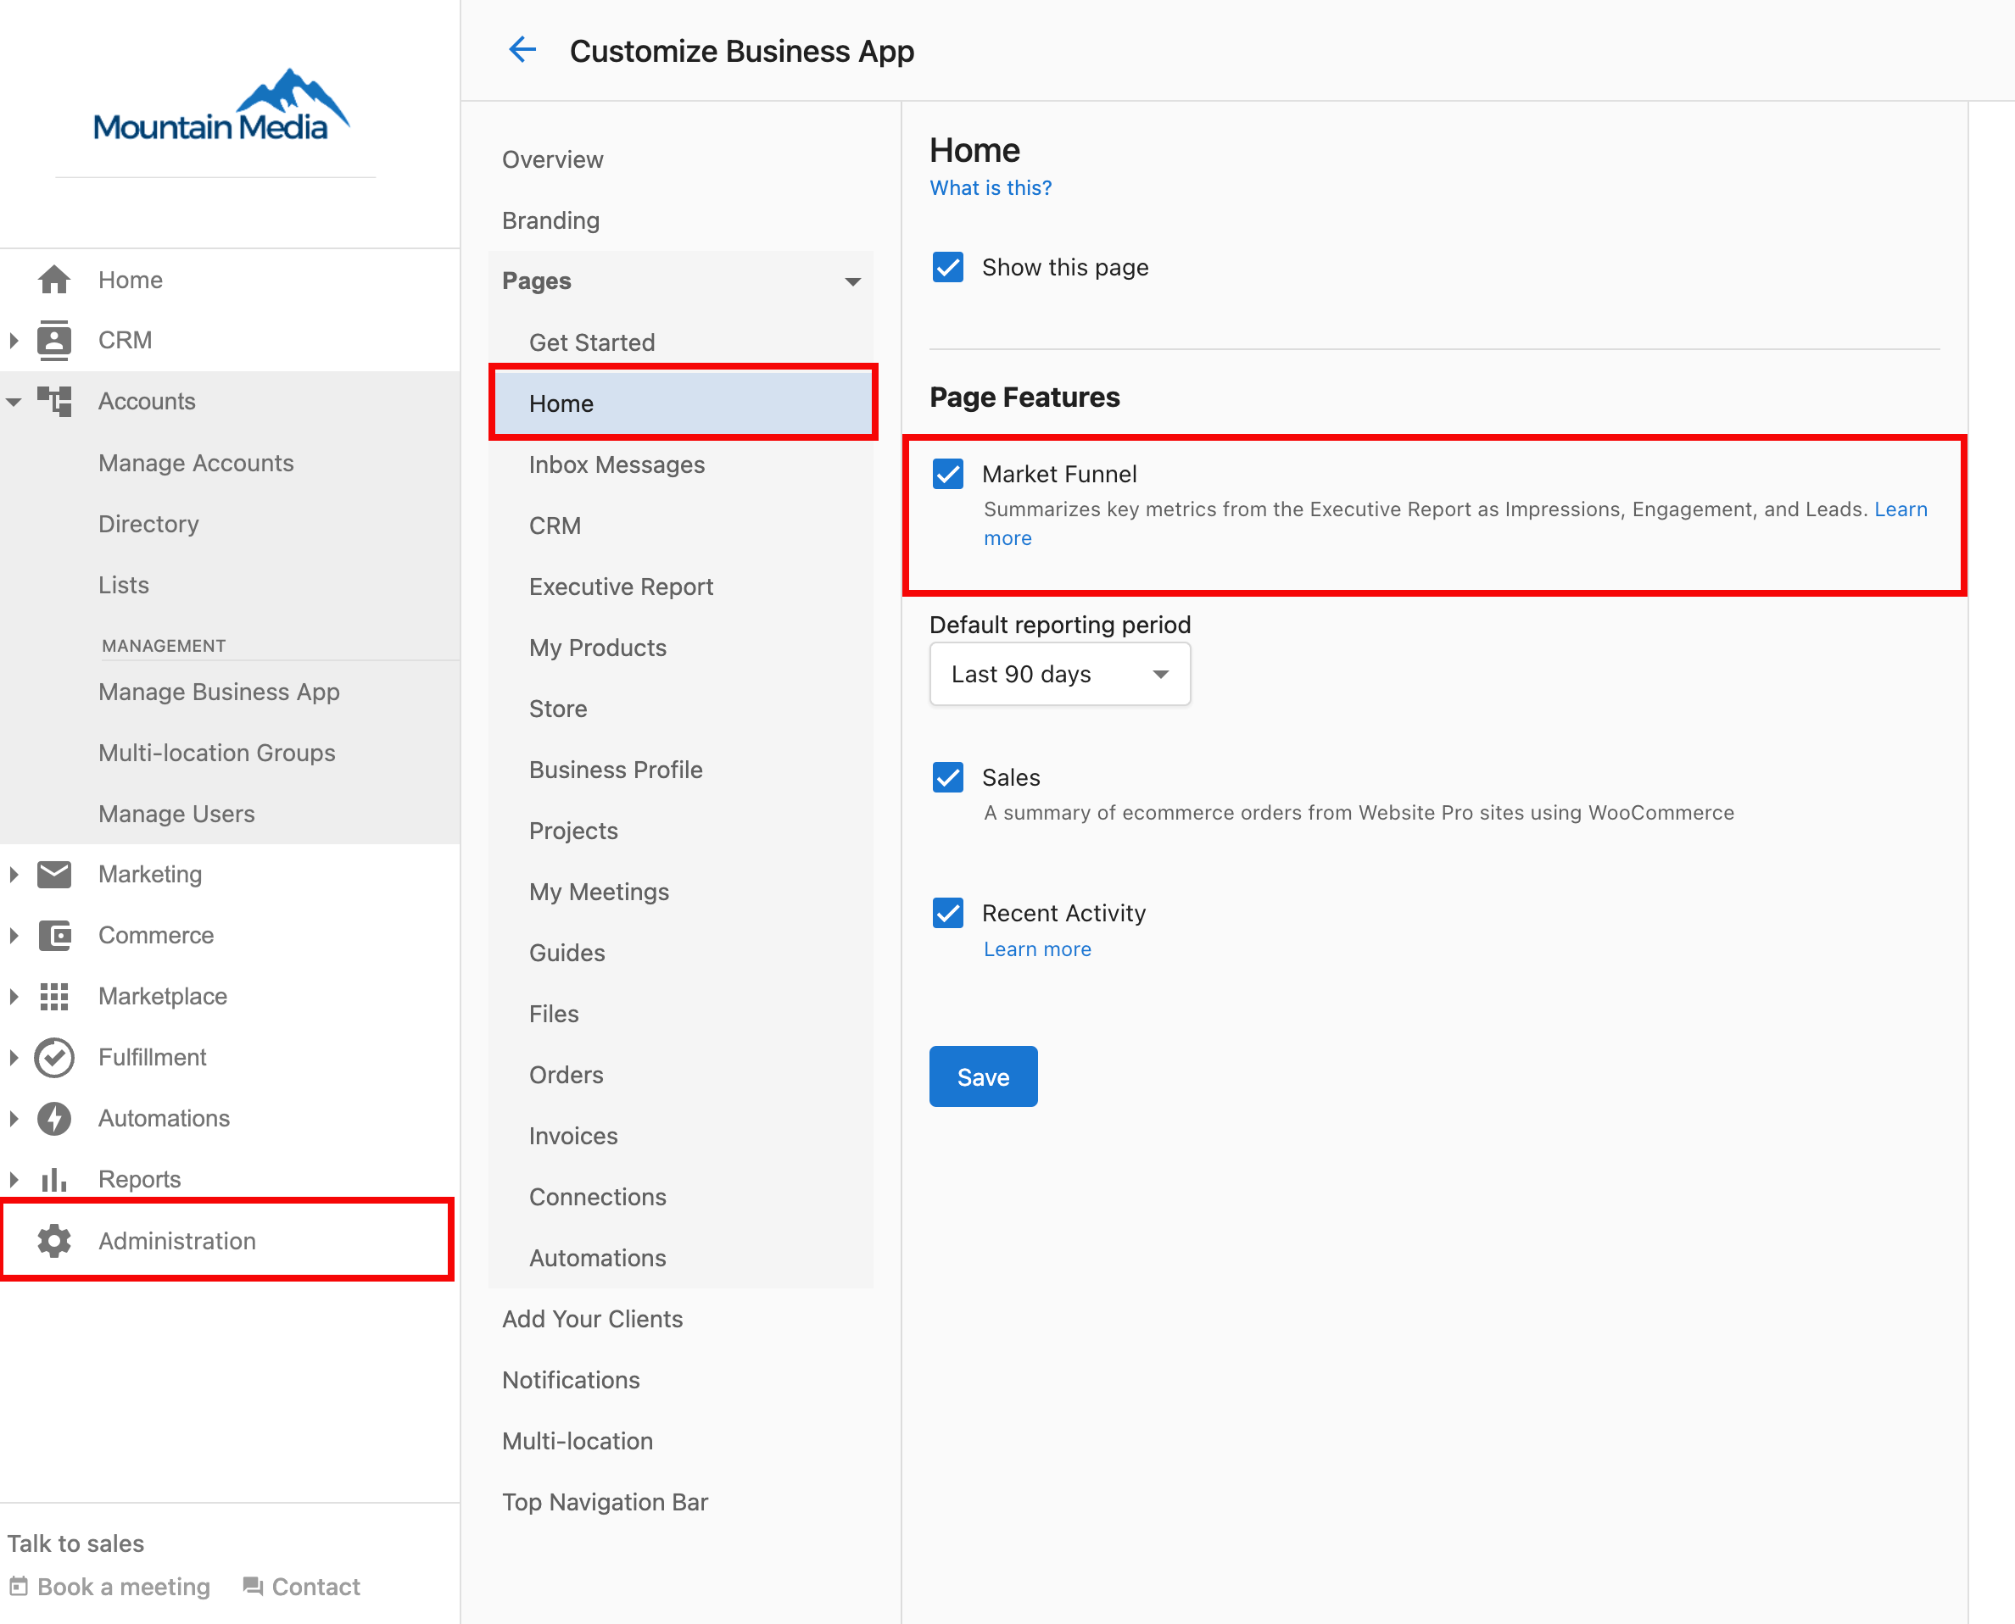Toggle the Show this page checkbox
This screenshot has width=2015, height=1624.
[948, 268]
